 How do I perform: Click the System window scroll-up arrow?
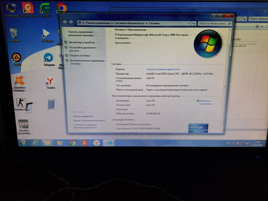point(230,30)
